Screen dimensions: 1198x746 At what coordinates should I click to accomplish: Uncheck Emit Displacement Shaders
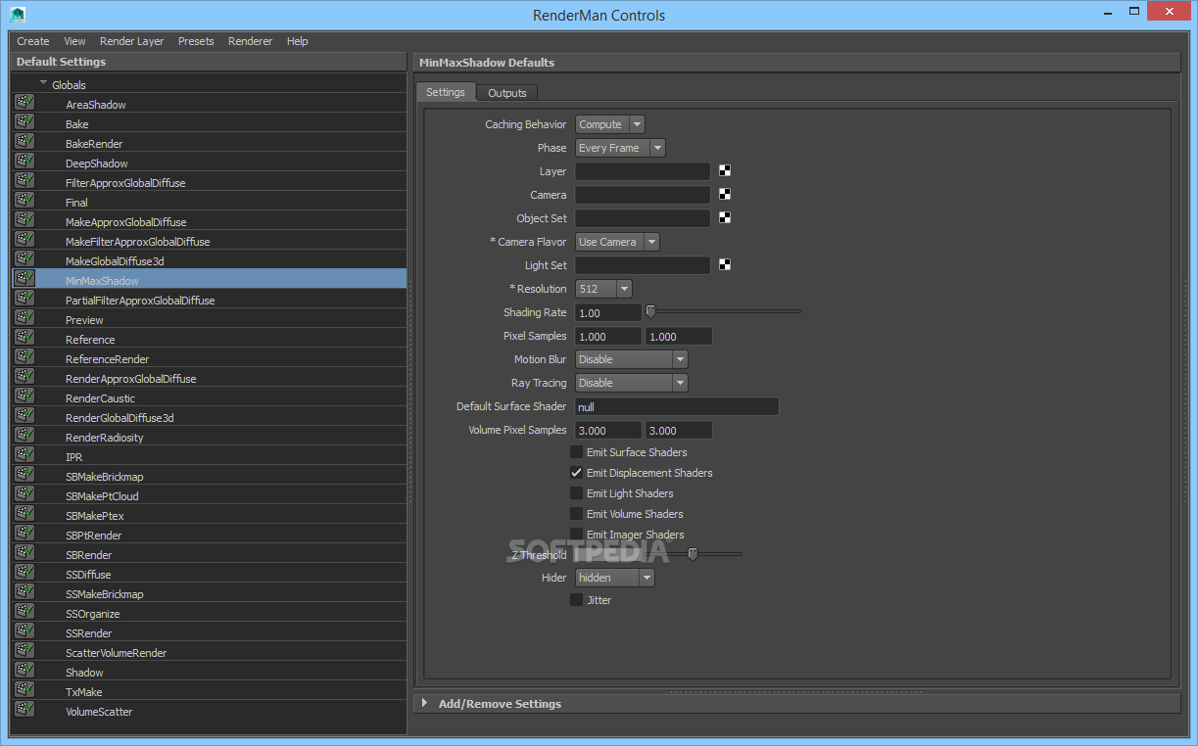pos(576,473)
